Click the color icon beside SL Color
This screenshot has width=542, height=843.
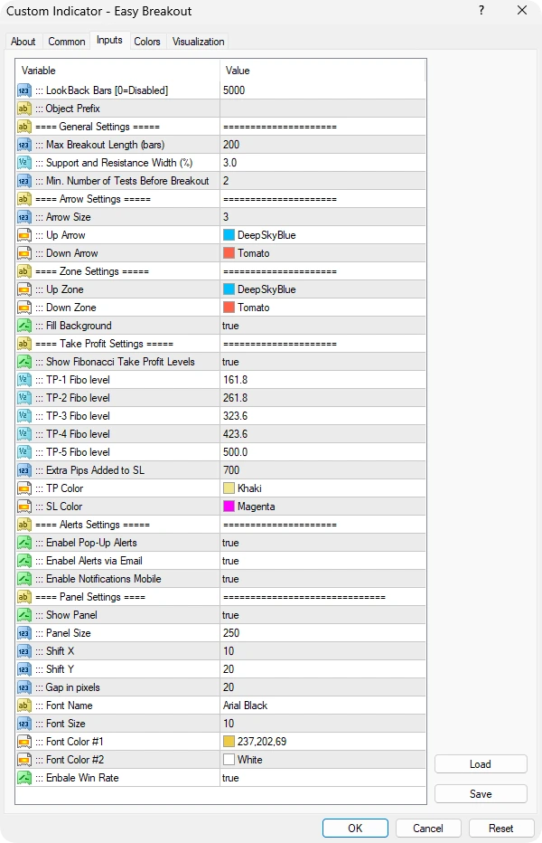click(24, 507)
